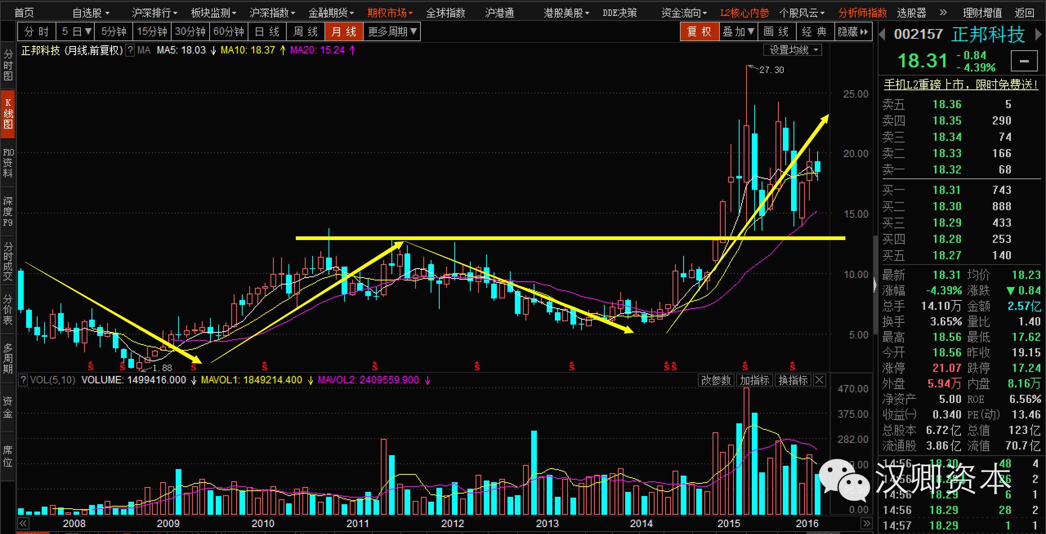Image resolution: width=1046 pixels, height=534 pixels.
Task: Show more top menu items chevron
Action: (x=943, y=13)
